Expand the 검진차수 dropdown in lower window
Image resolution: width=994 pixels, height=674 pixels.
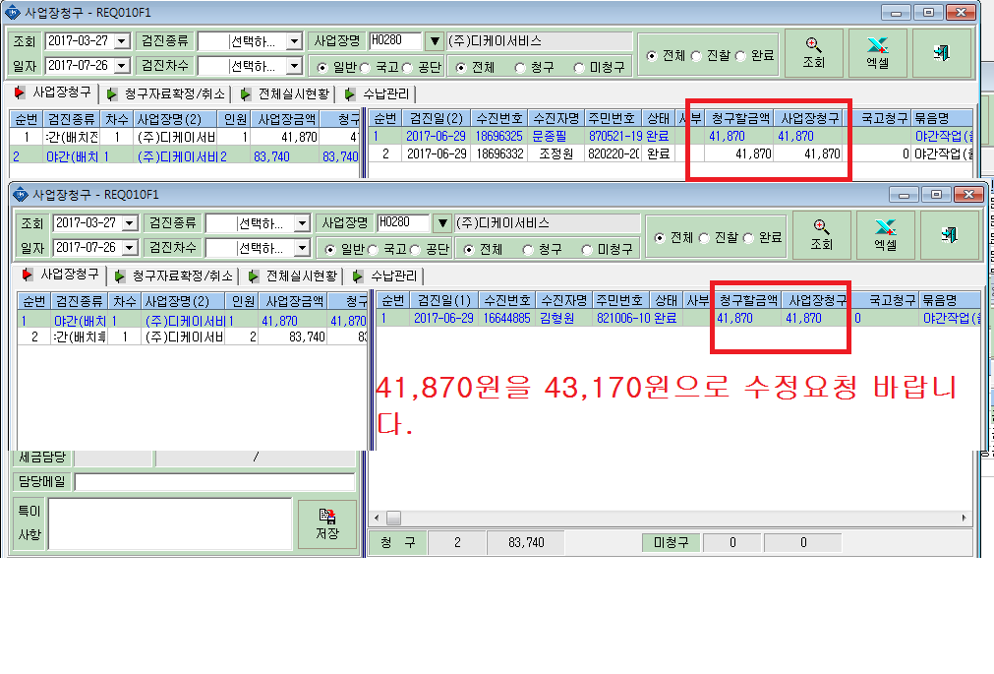click(302, 248)
